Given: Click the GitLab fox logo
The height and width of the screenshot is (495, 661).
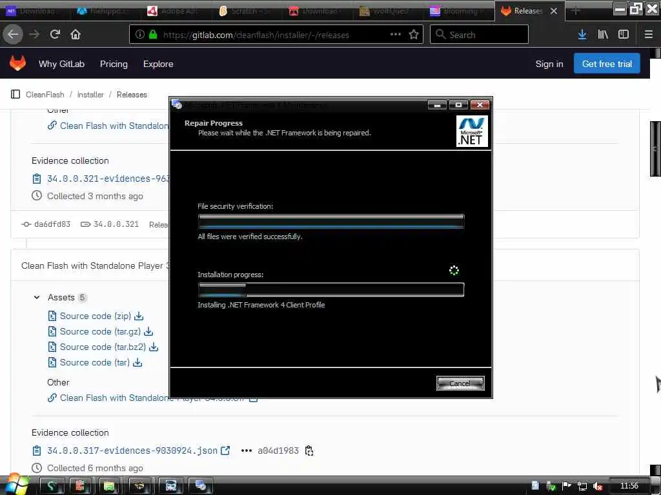Looking at the screenshot, I should pyautogui.click(x=17, y=63).
